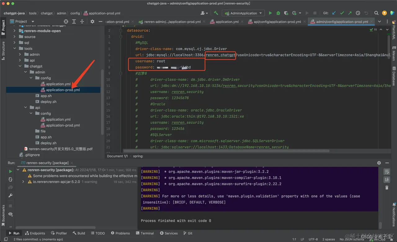Open the Services tool tab

(x=169, y=233)
